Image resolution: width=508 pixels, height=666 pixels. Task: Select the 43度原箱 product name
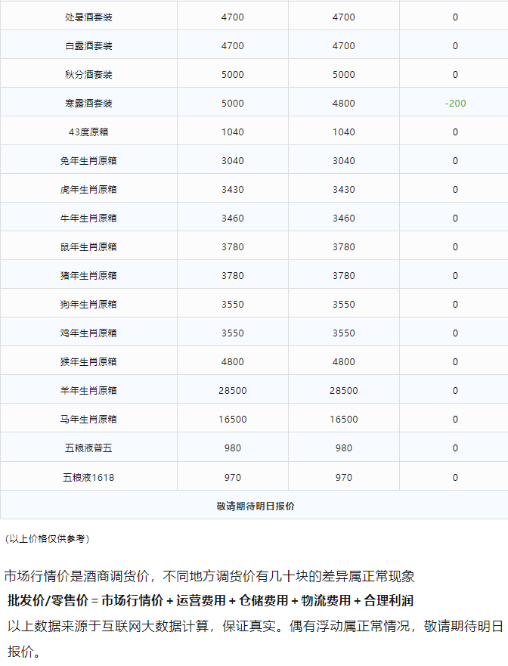[88, 132]
